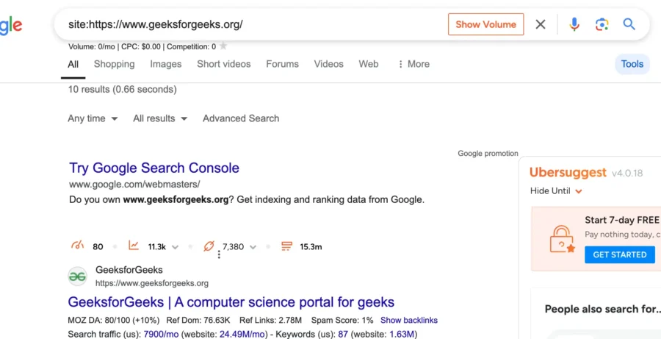Image resolution: width=661 pixels, height=339 pixels.
Task: Click the Show backlinks link
Action: tap(409, 320)
